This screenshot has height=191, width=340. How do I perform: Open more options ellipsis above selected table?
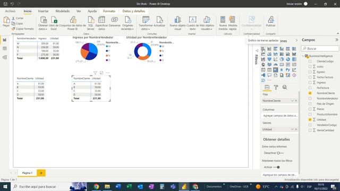(x=108, y=73)
